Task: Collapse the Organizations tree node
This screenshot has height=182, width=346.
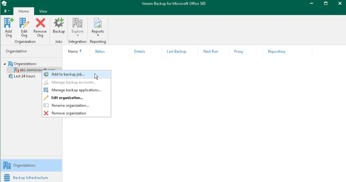Action: tap(5, 64)
